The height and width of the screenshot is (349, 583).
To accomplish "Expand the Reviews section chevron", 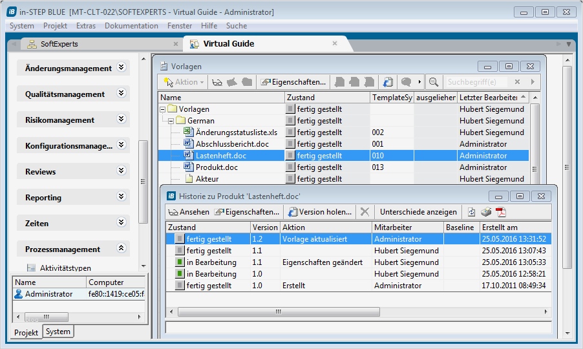I will coord(122,171).
